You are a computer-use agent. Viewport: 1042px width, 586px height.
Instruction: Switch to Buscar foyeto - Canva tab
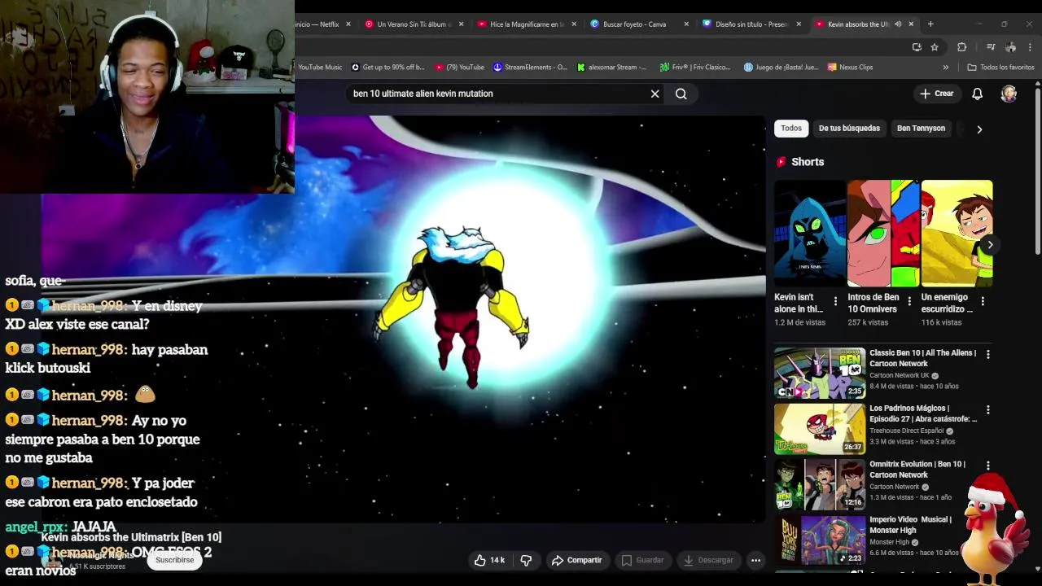coord(634,24)
